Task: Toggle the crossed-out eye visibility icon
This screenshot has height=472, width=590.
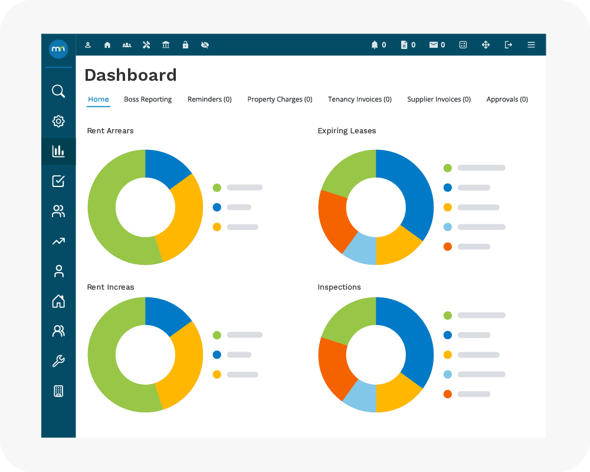Action: 205,45
